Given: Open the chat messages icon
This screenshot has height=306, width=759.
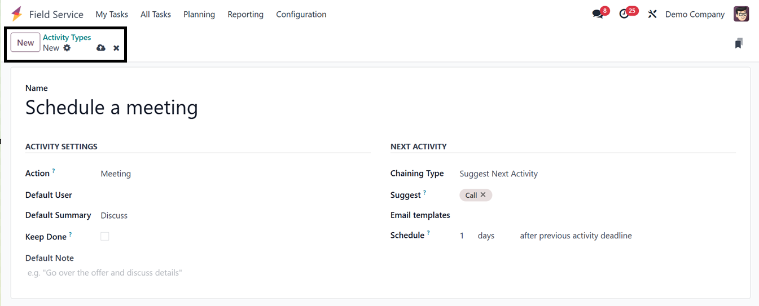Looking at the screenshot, I should click(598, 14).
